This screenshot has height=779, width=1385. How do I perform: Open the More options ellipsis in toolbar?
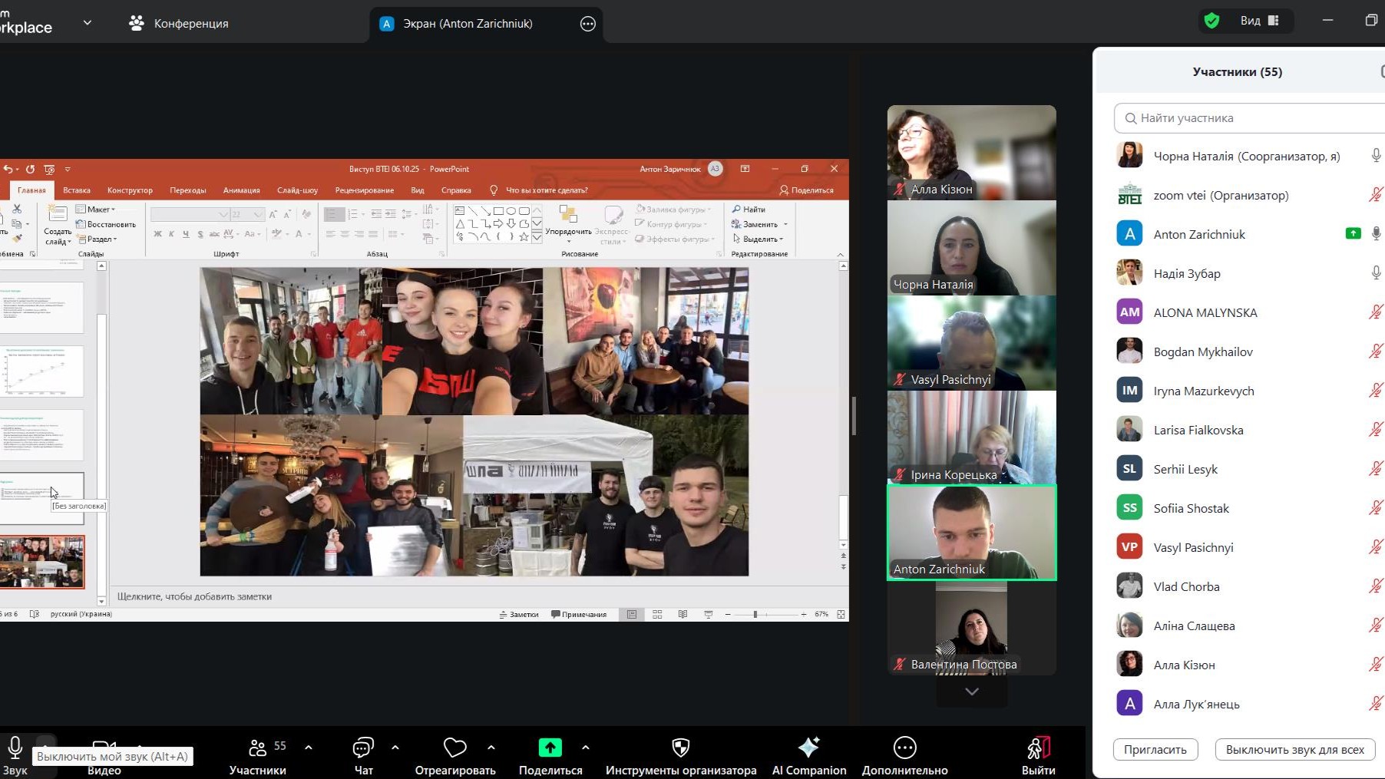[904, 748]
